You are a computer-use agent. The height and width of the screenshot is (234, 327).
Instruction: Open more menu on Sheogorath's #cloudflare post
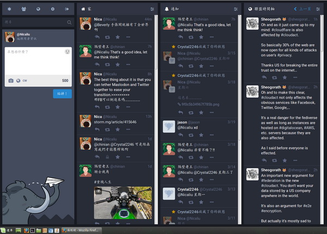tap(295, 77)
